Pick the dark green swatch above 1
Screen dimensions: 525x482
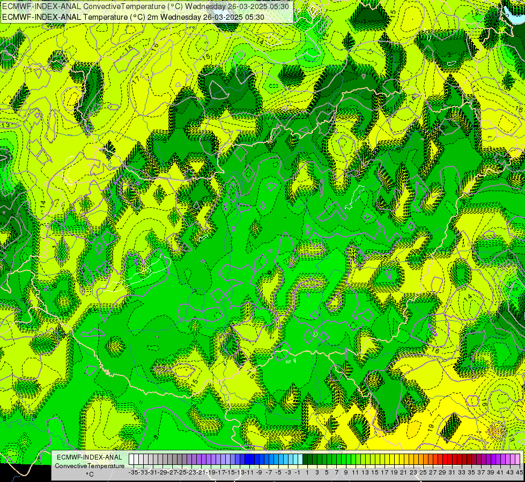point(305,459)
